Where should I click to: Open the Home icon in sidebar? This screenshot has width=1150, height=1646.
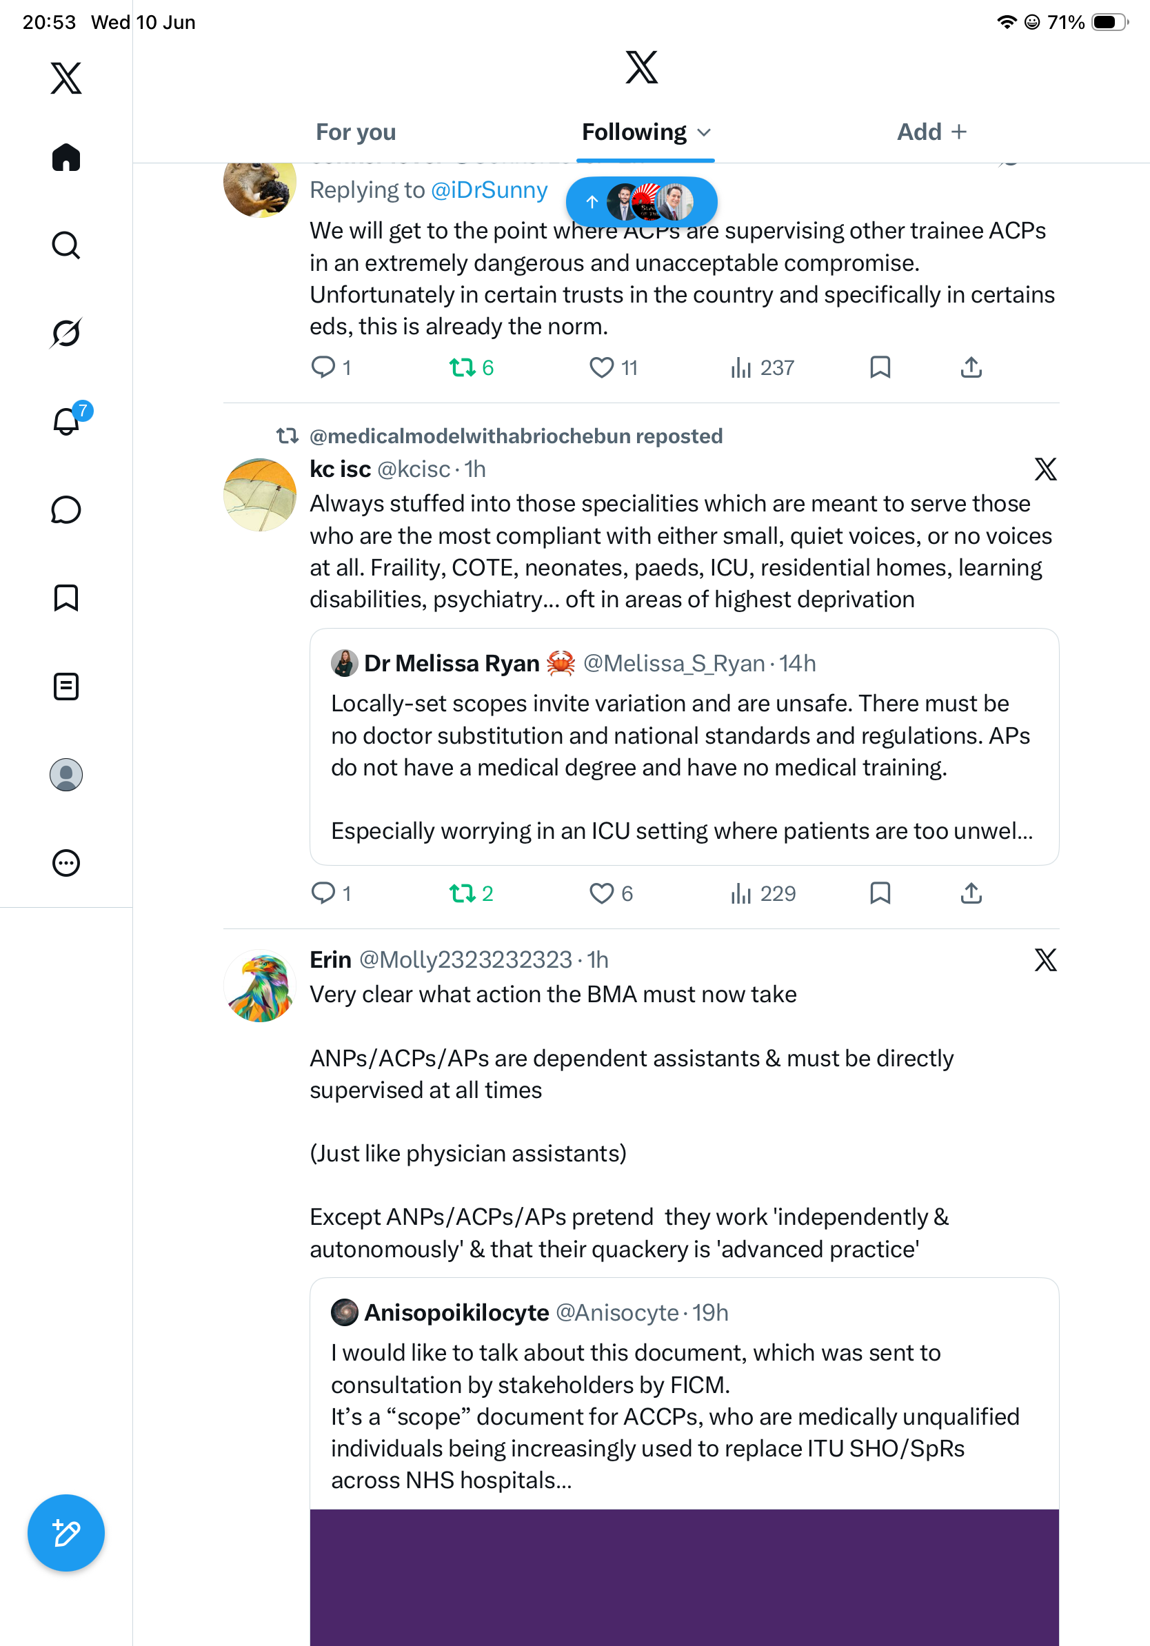(x=66, y=157)
